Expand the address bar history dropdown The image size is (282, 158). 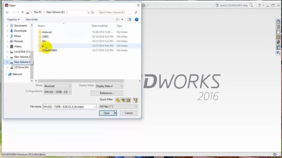point(88,12)
